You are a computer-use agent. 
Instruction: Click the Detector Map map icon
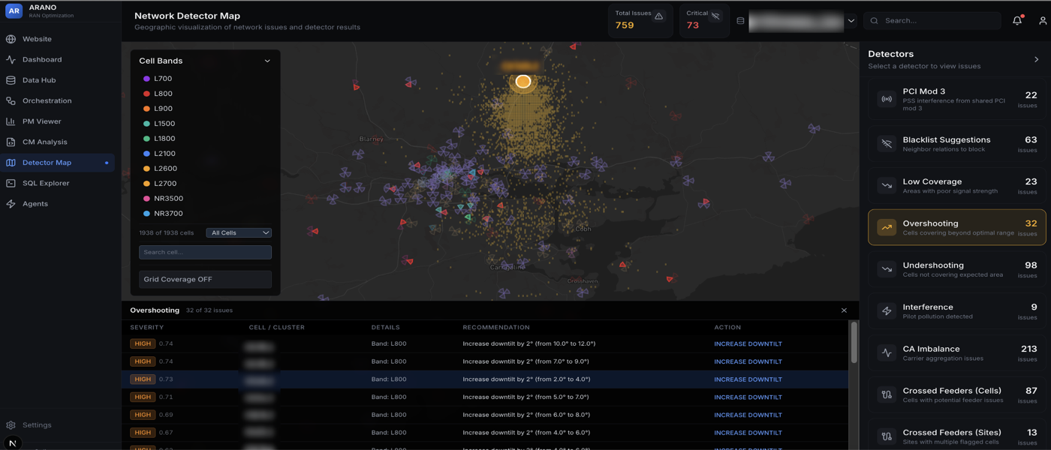point(11,163)
